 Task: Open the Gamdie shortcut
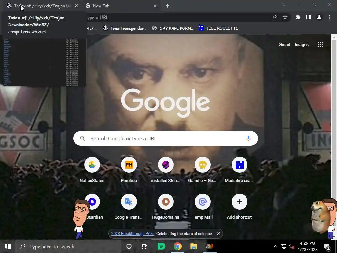tap(202, 170)
